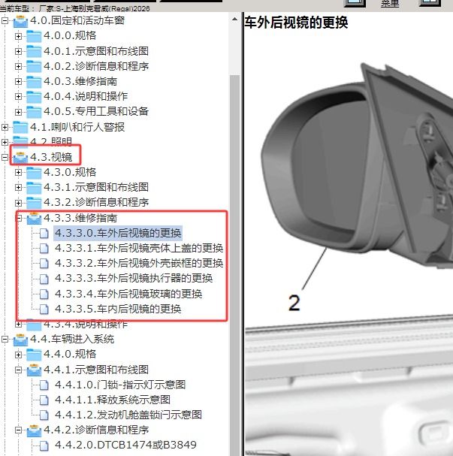Click the document icon of 4.3.3.3.车外后视镜执行器的更换
Viewport: 453px width, 456px height.
point(44,279)
